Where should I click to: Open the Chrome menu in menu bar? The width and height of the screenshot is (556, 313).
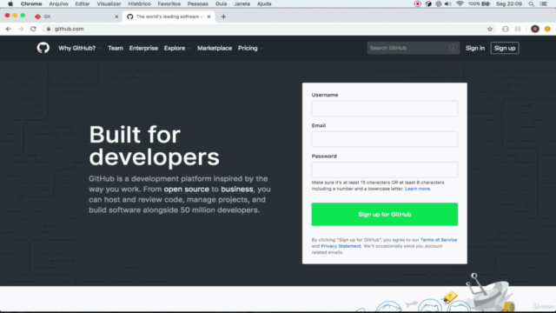coord(31,3)
